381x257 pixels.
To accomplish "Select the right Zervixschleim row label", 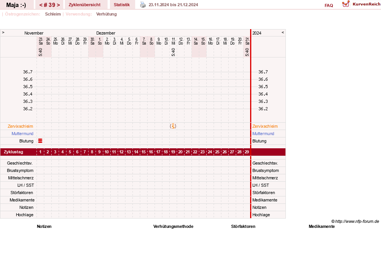I will pos(265,126).
